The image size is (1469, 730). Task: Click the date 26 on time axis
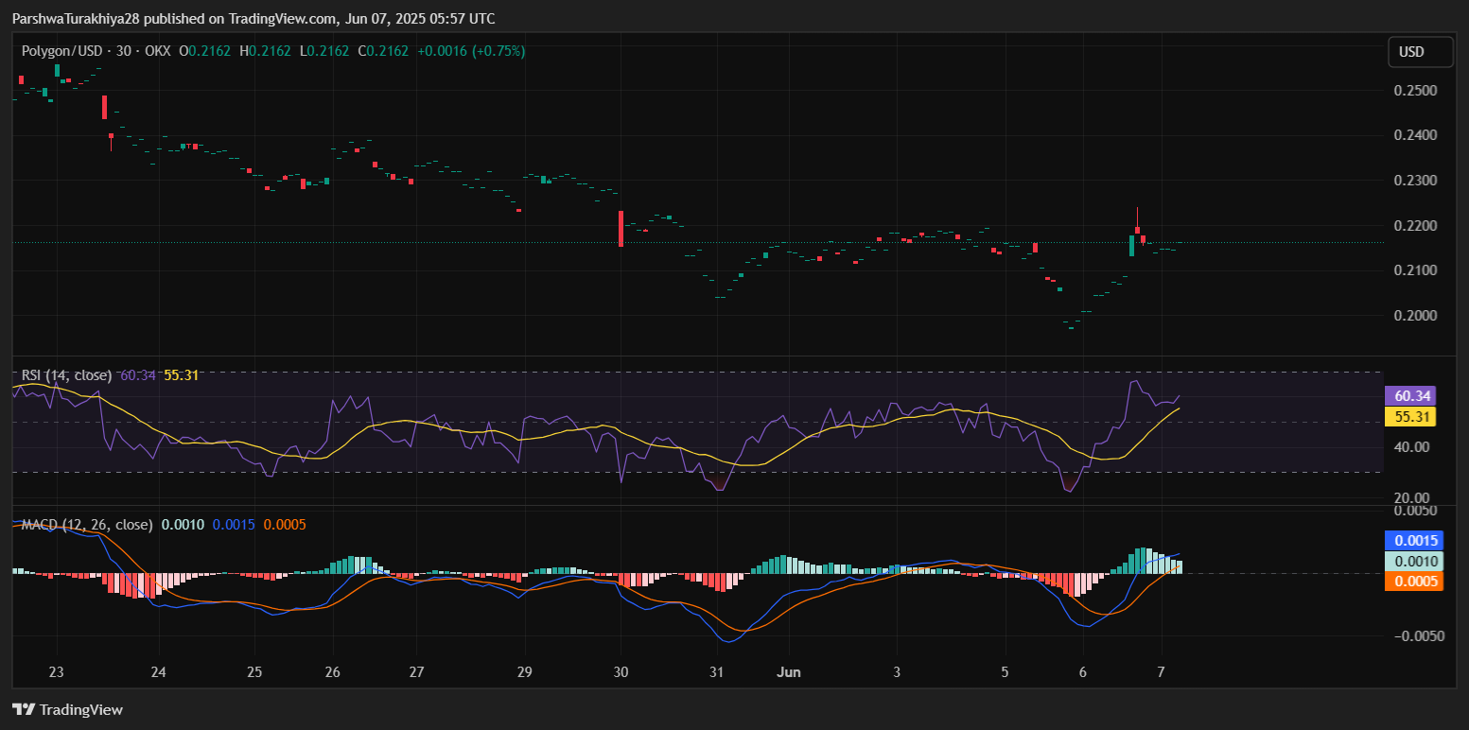coord(332,672)
